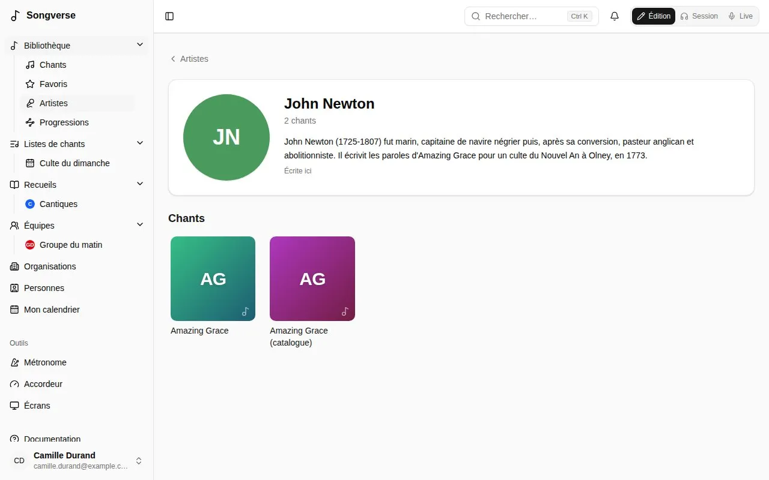The height and width of the screenshot is (480, 769).
Task: Click the Ctrl K shortcut badge
Action: coord(580,16)
